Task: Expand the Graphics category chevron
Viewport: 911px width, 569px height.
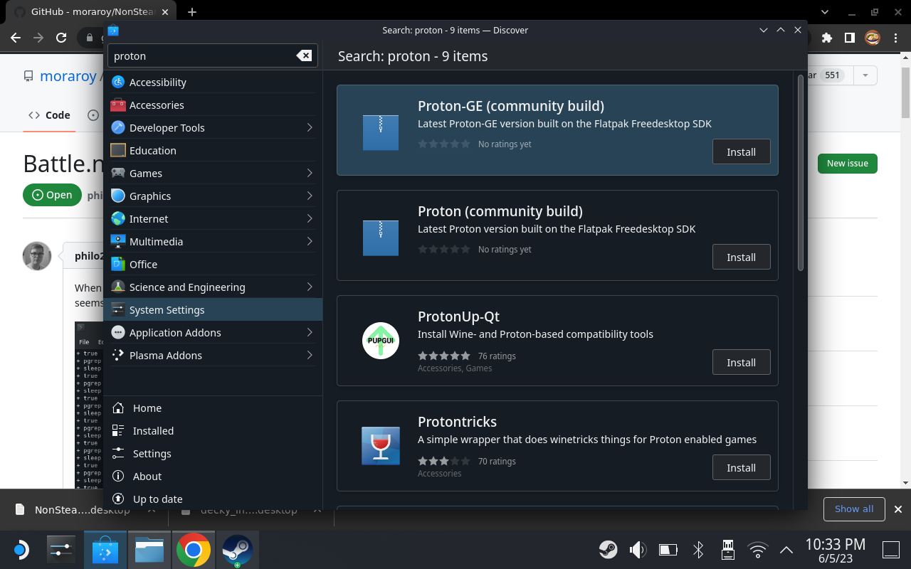Action: pyautogui.click(x=311, y=196)
